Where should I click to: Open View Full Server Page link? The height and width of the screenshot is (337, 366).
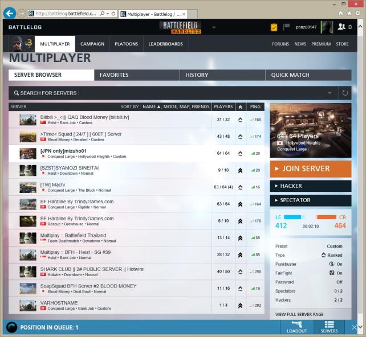coord(299,314)
